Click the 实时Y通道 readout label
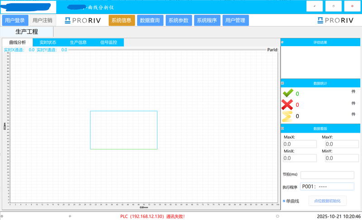 [47, 50]
